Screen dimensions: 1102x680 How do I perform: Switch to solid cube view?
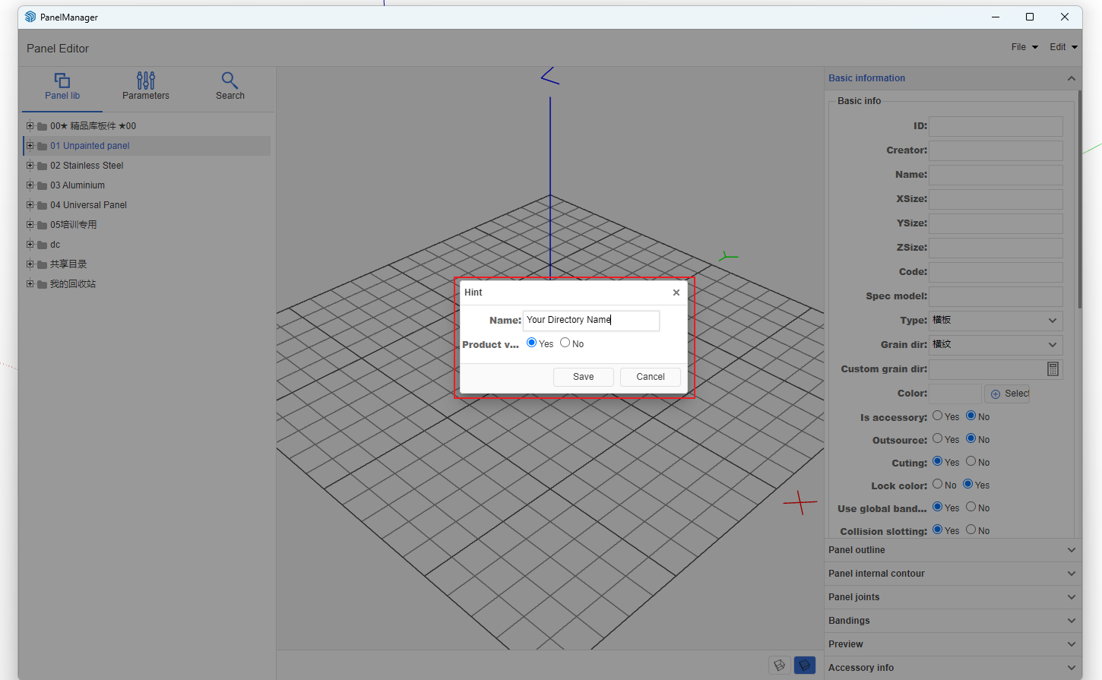pyautogui.click(x=804, y=666)
